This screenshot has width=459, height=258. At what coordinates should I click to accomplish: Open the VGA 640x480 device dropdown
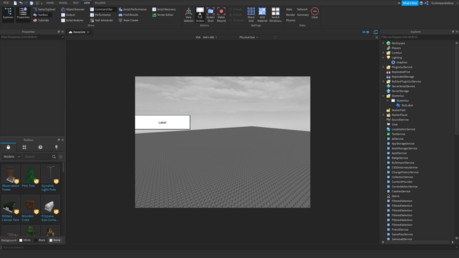click(x=206, y=37)
